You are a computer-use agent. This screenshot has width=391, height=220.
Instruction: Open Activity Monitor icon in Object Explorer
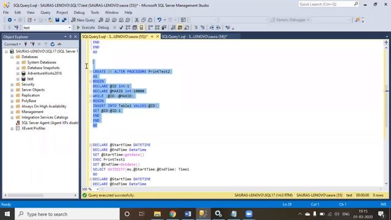pos(59,44)
